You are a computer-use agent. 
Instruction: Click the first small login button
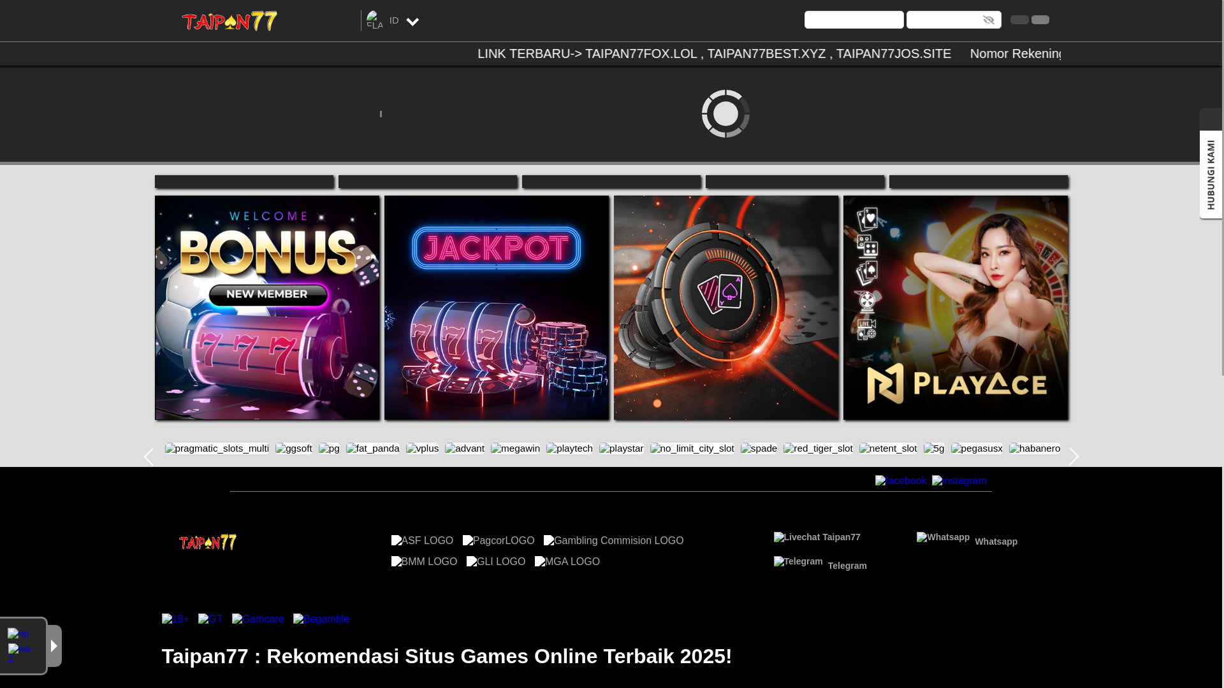coord(1019,20)
